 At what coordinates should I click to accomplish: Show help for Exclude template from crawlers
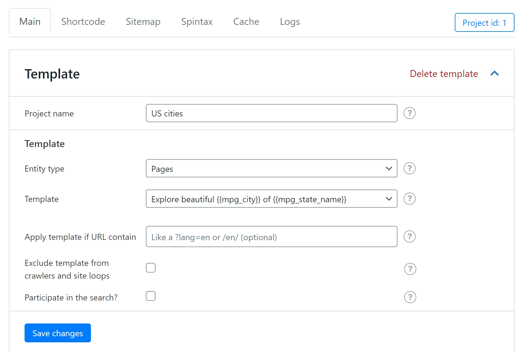tap(410, 269)
